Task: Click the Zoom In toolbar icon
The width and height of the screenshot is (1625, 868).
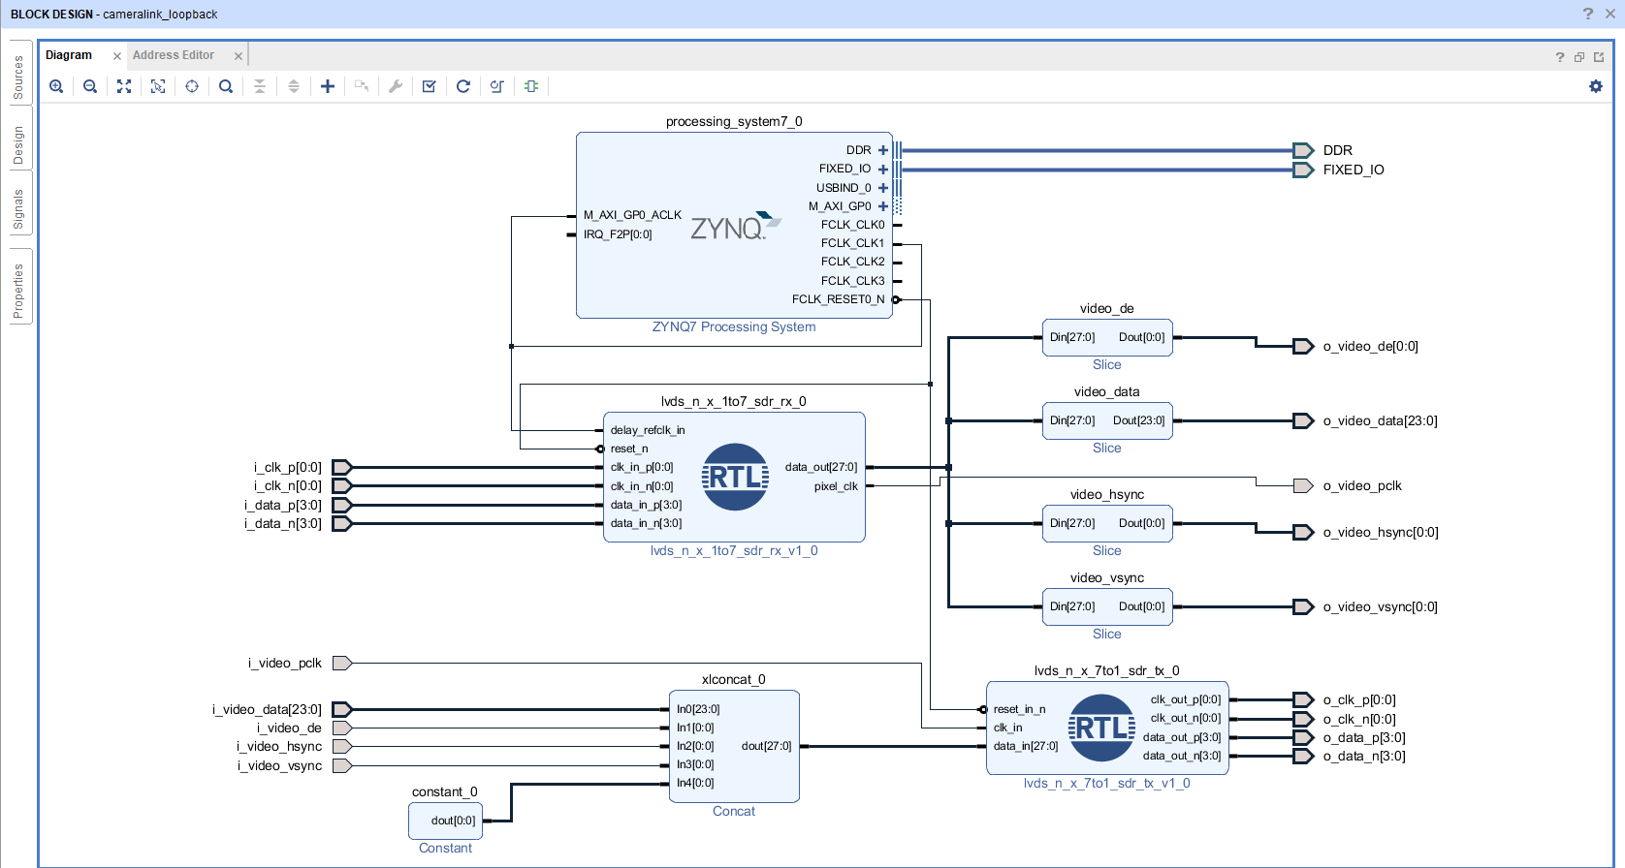Action: coord(56,86)
